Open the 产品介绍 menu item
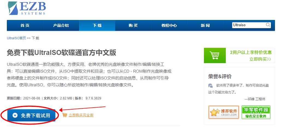This screenshot has height=130, width=281. (61, 25)
